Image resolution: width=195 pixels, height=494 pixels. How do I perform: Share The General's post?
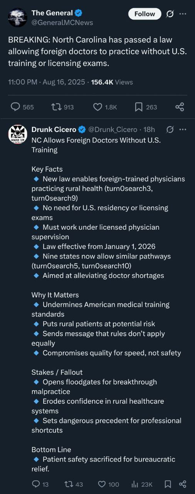(x=180, y=107)
